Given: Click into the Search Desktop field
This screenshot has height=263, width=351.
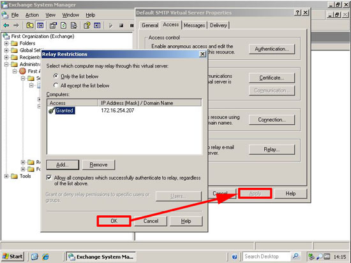Looking at the screenshot, I should tap(267, 256).
